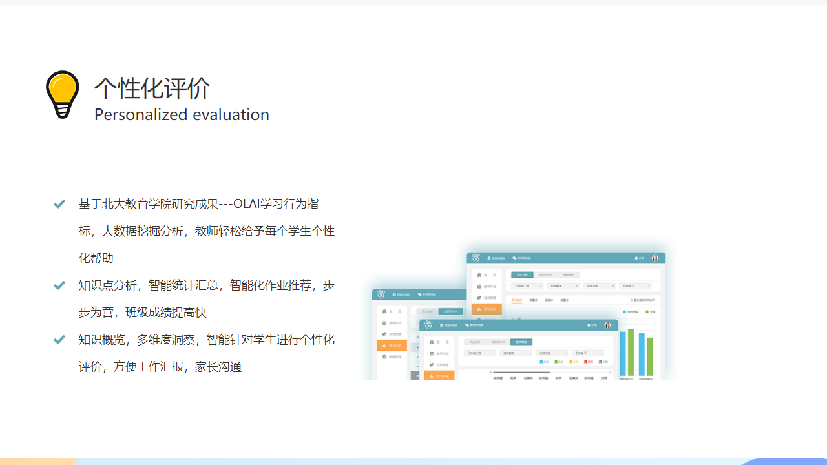
Task: Click the tallest green bar in the chart
Action: click(x=630, y=352)
